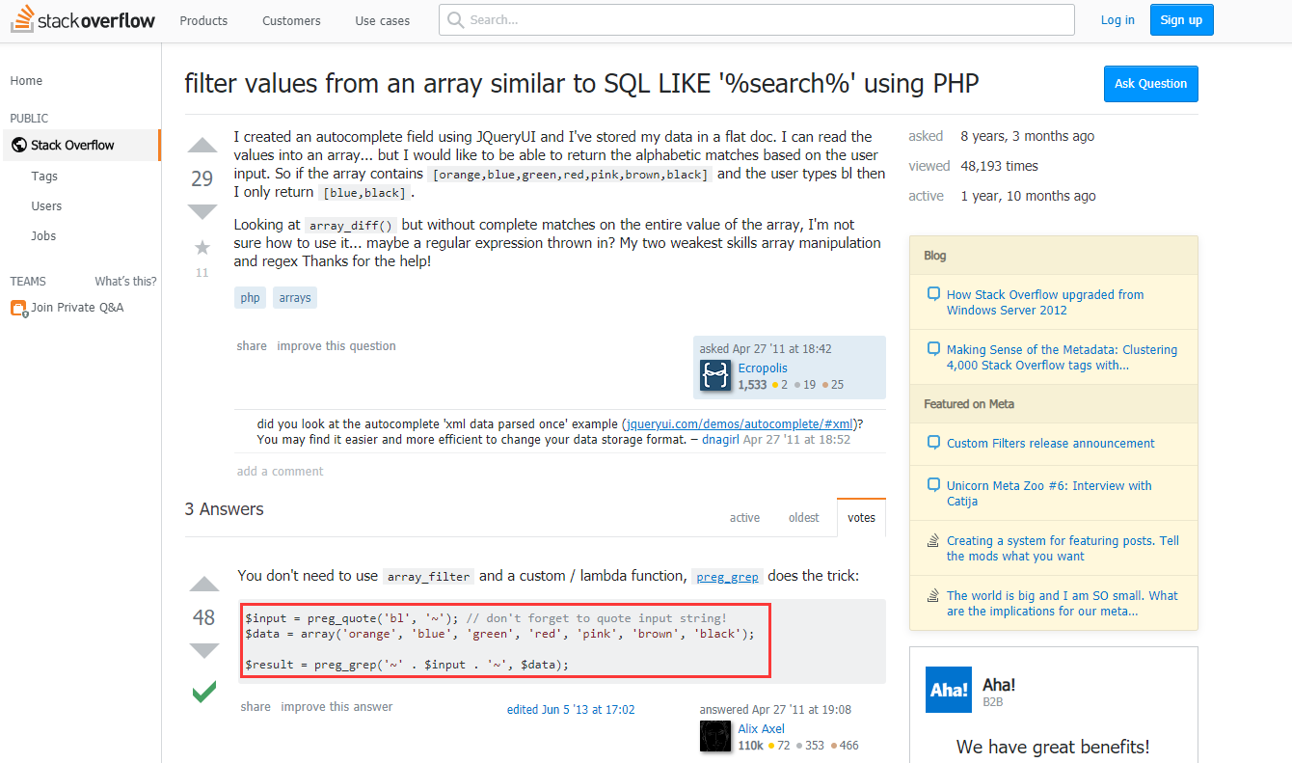
Task: Favorite the question with the star
Action: click(x=202, y=248)
